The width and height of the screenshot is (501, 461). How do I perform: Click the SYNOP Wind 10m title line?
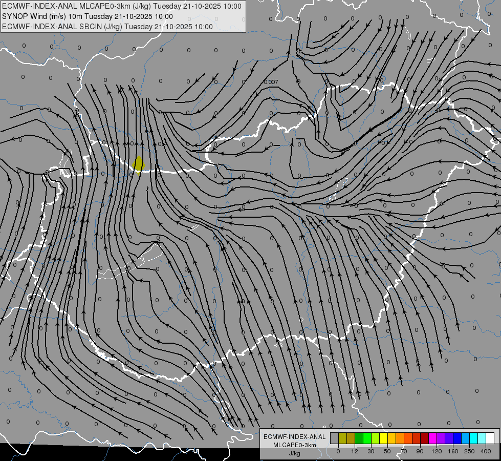coord(87,16)
